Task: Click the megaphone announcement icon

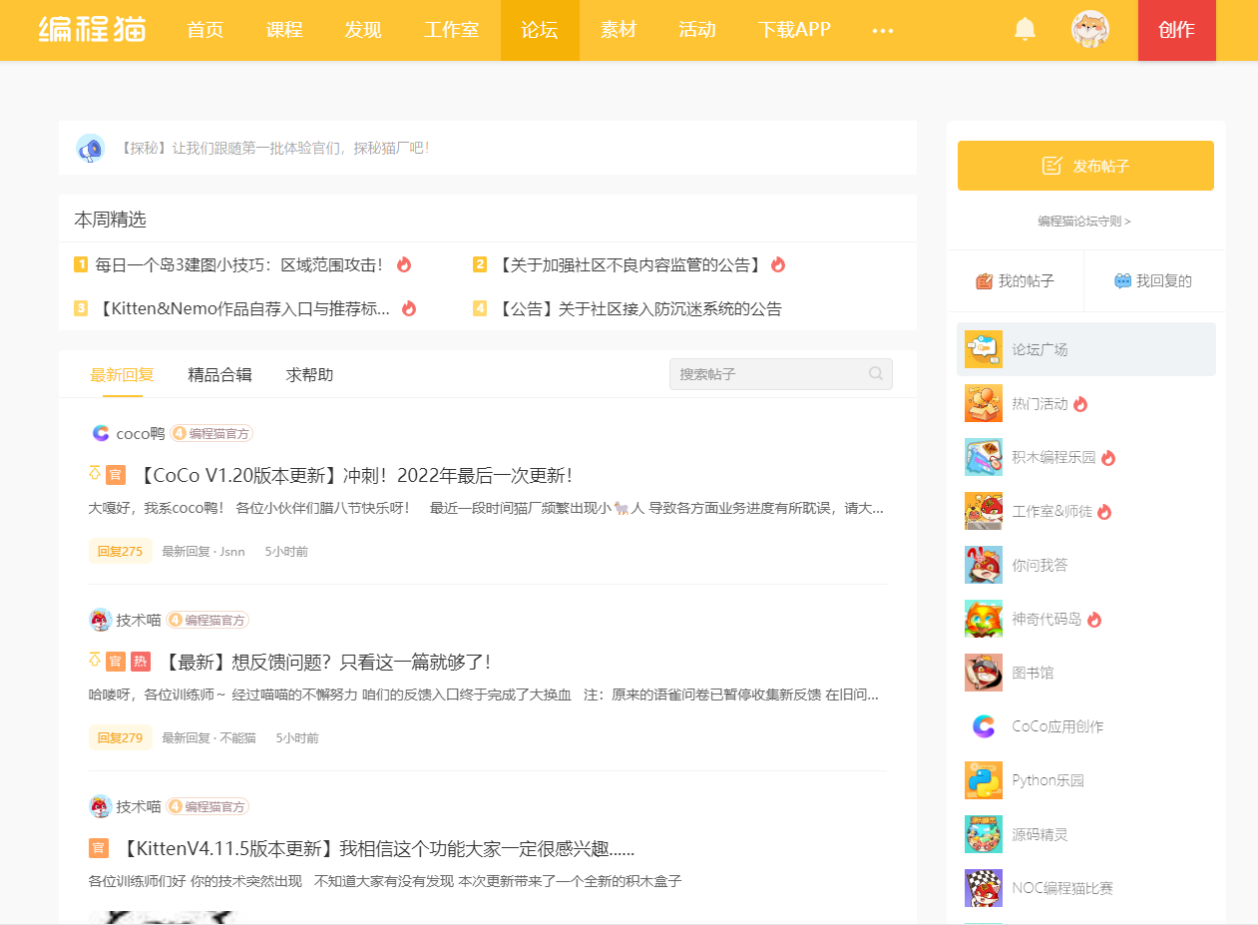Action: click(x=91, y=149)
